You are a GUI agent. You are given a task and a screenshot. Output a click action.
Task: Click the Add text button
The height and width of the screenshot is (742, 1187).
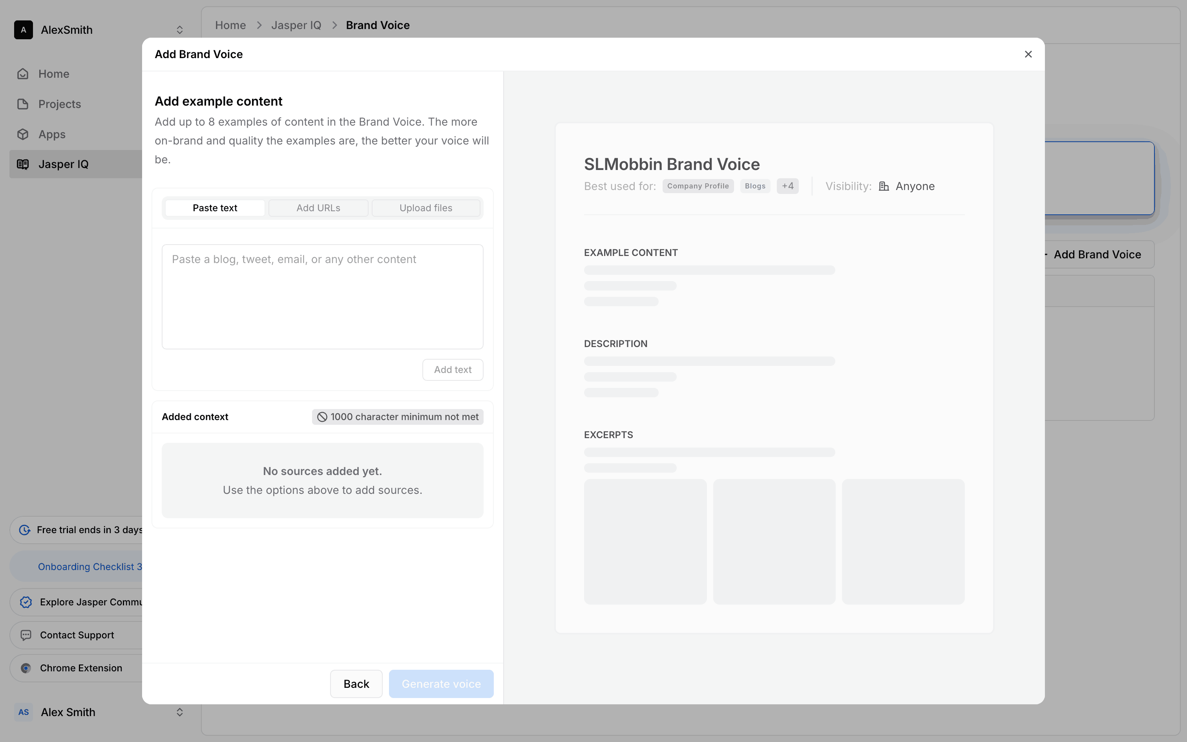point(452,369)
